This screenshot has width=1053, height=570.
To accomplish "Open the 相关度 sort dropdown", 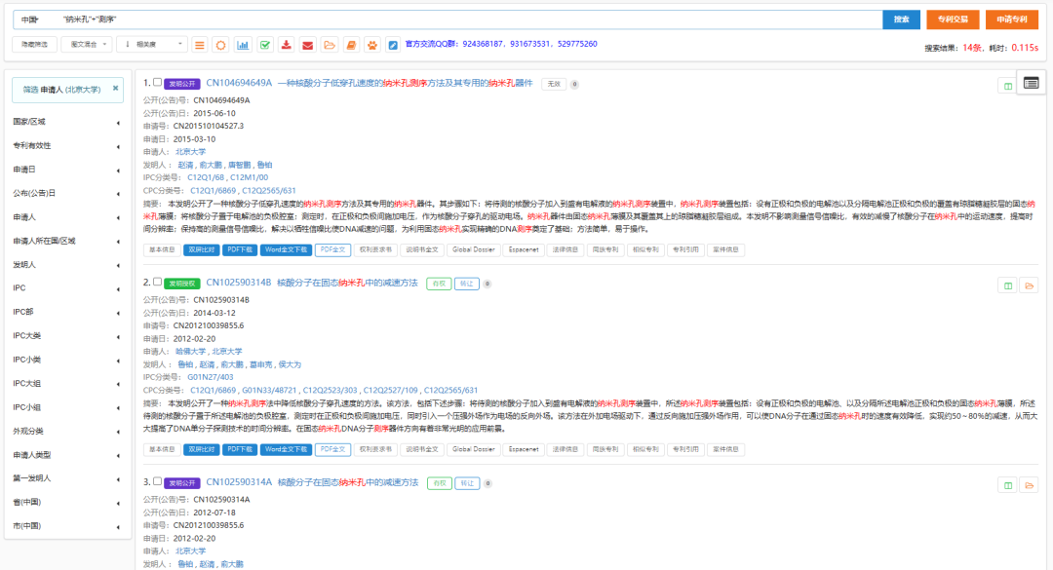I will 151,44.
